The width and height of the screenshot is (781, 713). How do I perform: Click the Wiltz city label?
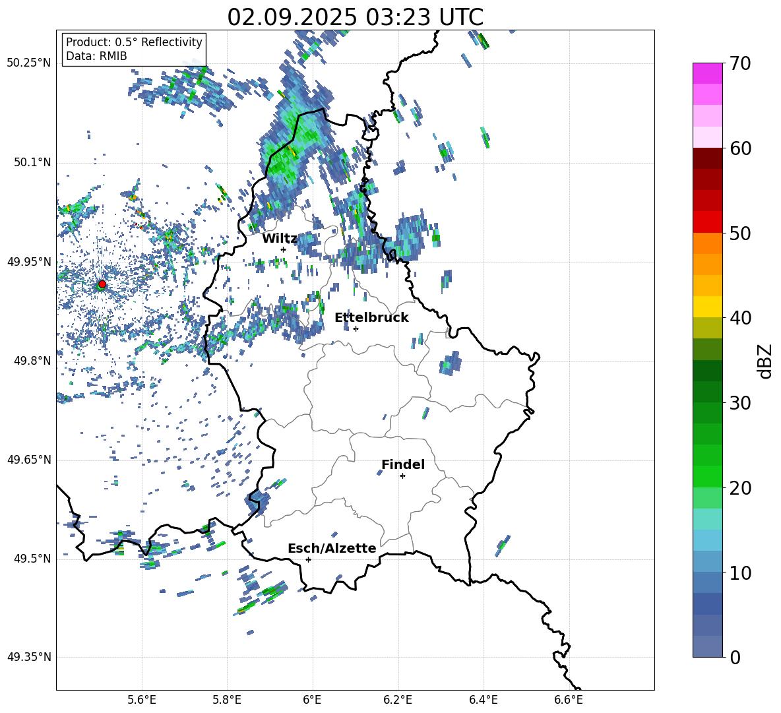click(280, 239)
